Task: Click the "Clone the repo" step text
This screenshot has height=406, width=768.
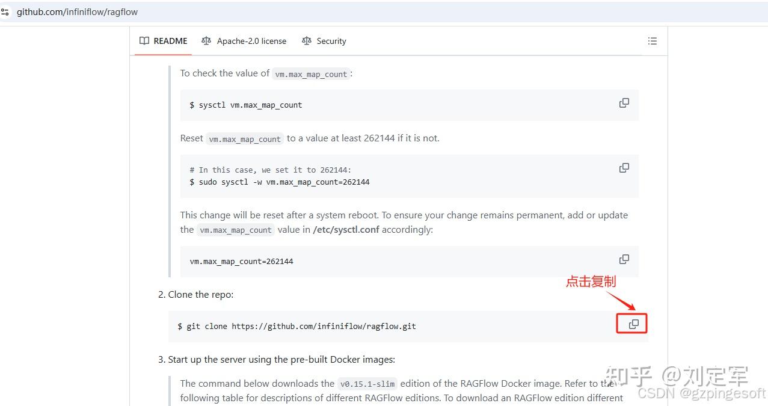Action: [200, 295]
